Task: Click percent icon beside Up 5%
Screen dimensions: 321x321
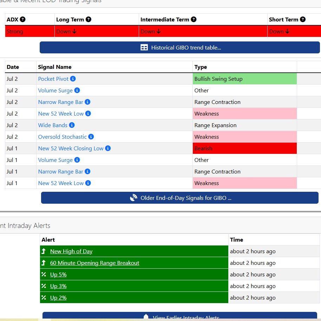Action: coord(44,274)
